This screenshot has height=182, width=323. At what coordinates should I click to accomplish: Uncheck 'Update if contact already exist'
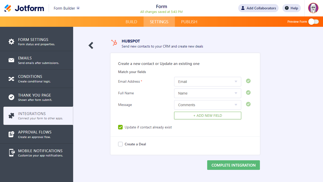click(120, 127)
